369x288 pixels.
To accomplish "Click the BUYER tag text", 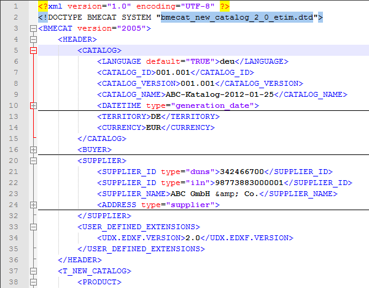I will pyautogui.click(x=95, y=150).
